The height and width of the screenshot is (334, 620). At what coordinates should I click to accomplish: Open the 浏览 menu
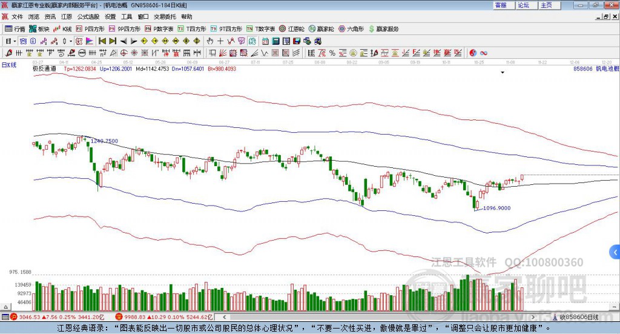pos(34,16)
